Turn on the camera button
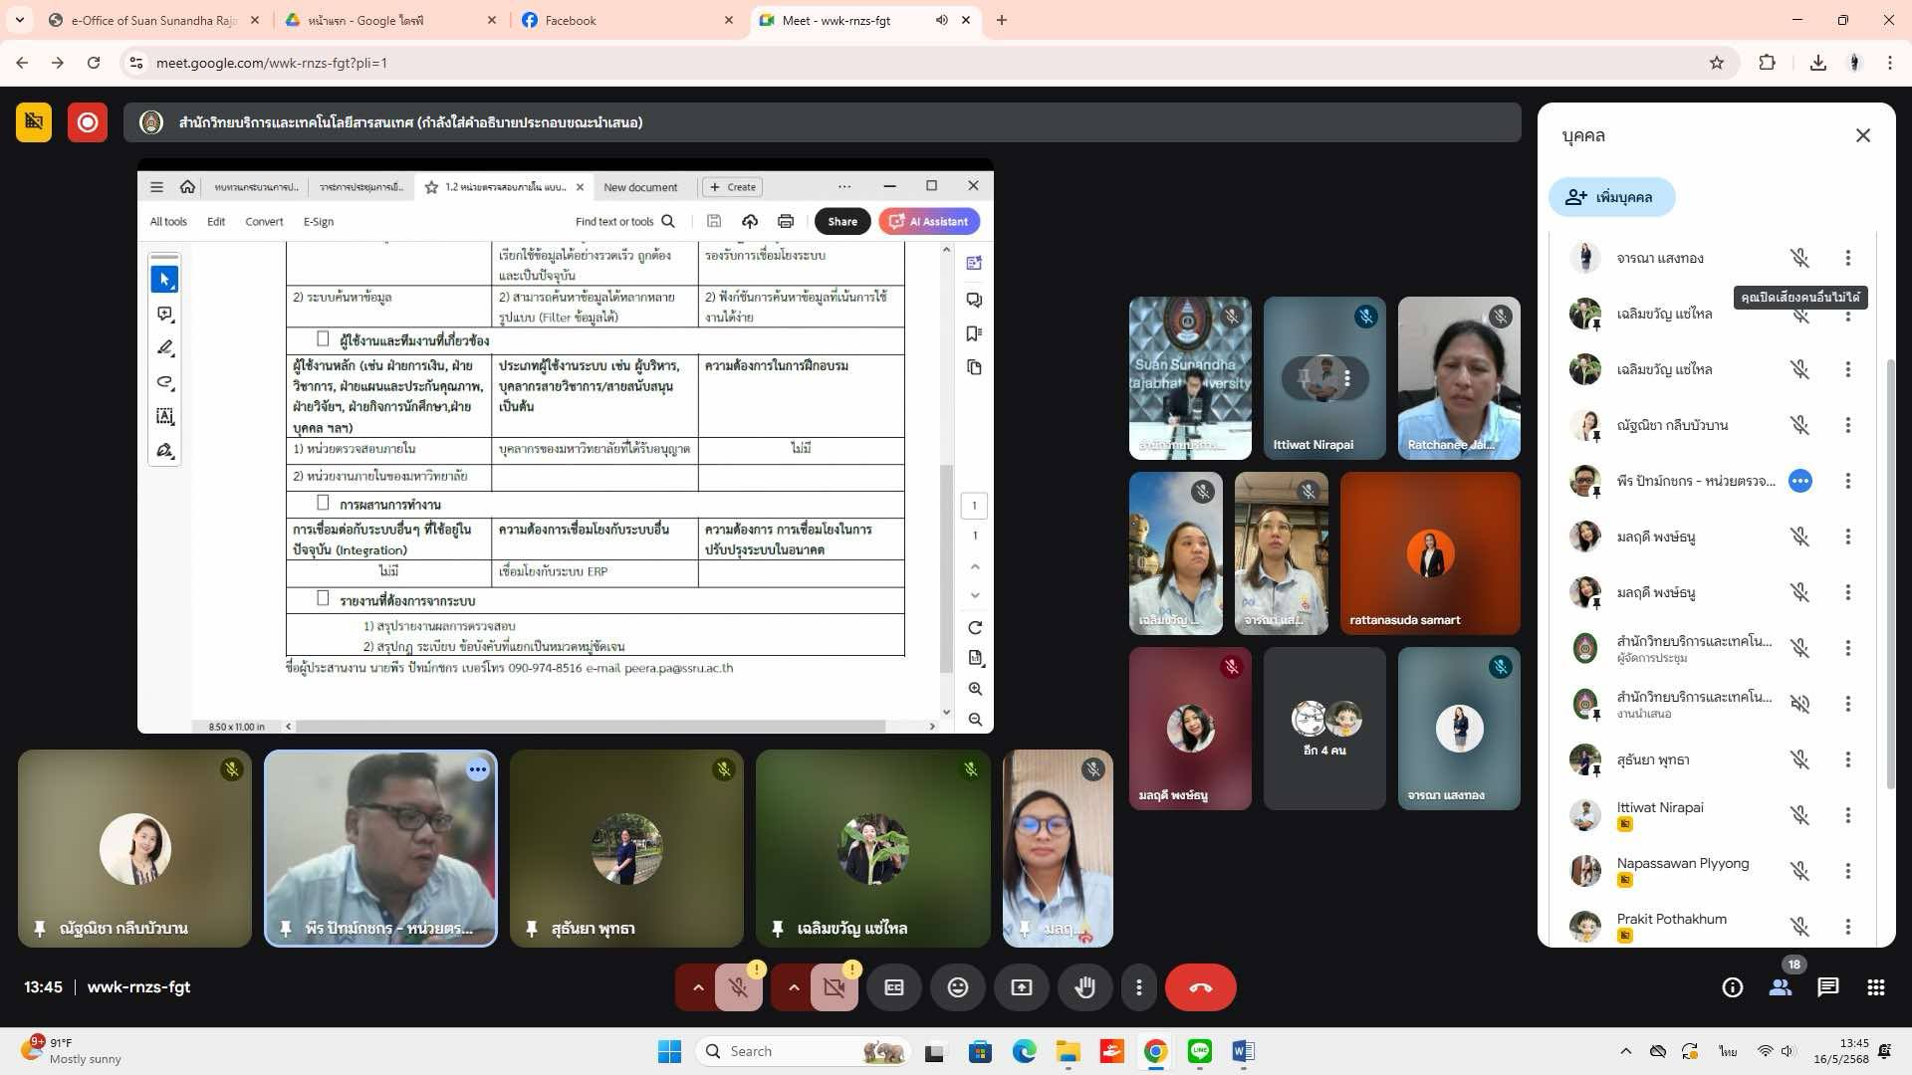This screenshot has height=1075, width=1912. coord(835,987)
